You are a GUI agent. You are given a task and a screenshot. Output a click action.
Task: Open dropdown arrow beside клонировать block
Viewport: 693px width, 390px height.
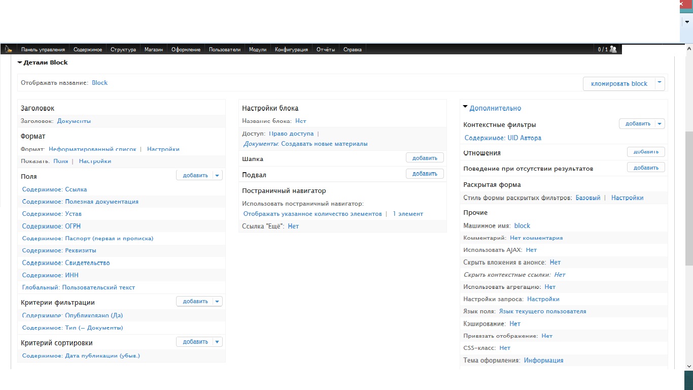tap(660, 83)
